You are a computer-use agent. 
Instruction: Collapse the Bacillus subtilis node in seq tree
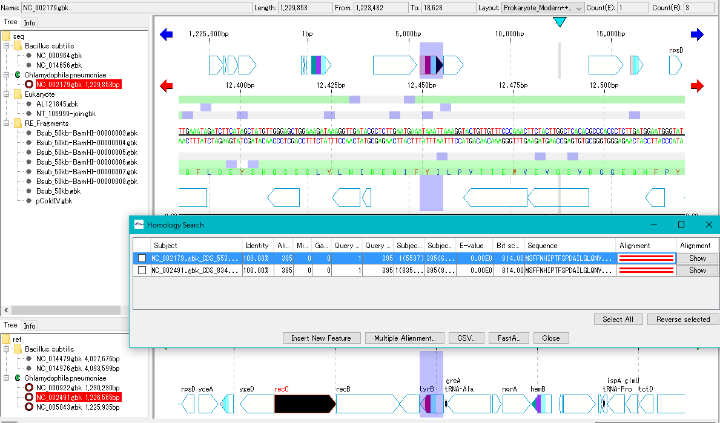[x=7, y=46]
